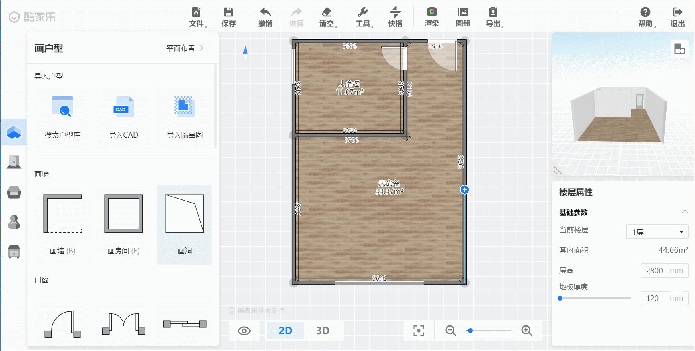
Task: Redo with the 恢复 button
Action: pos(297,17)
